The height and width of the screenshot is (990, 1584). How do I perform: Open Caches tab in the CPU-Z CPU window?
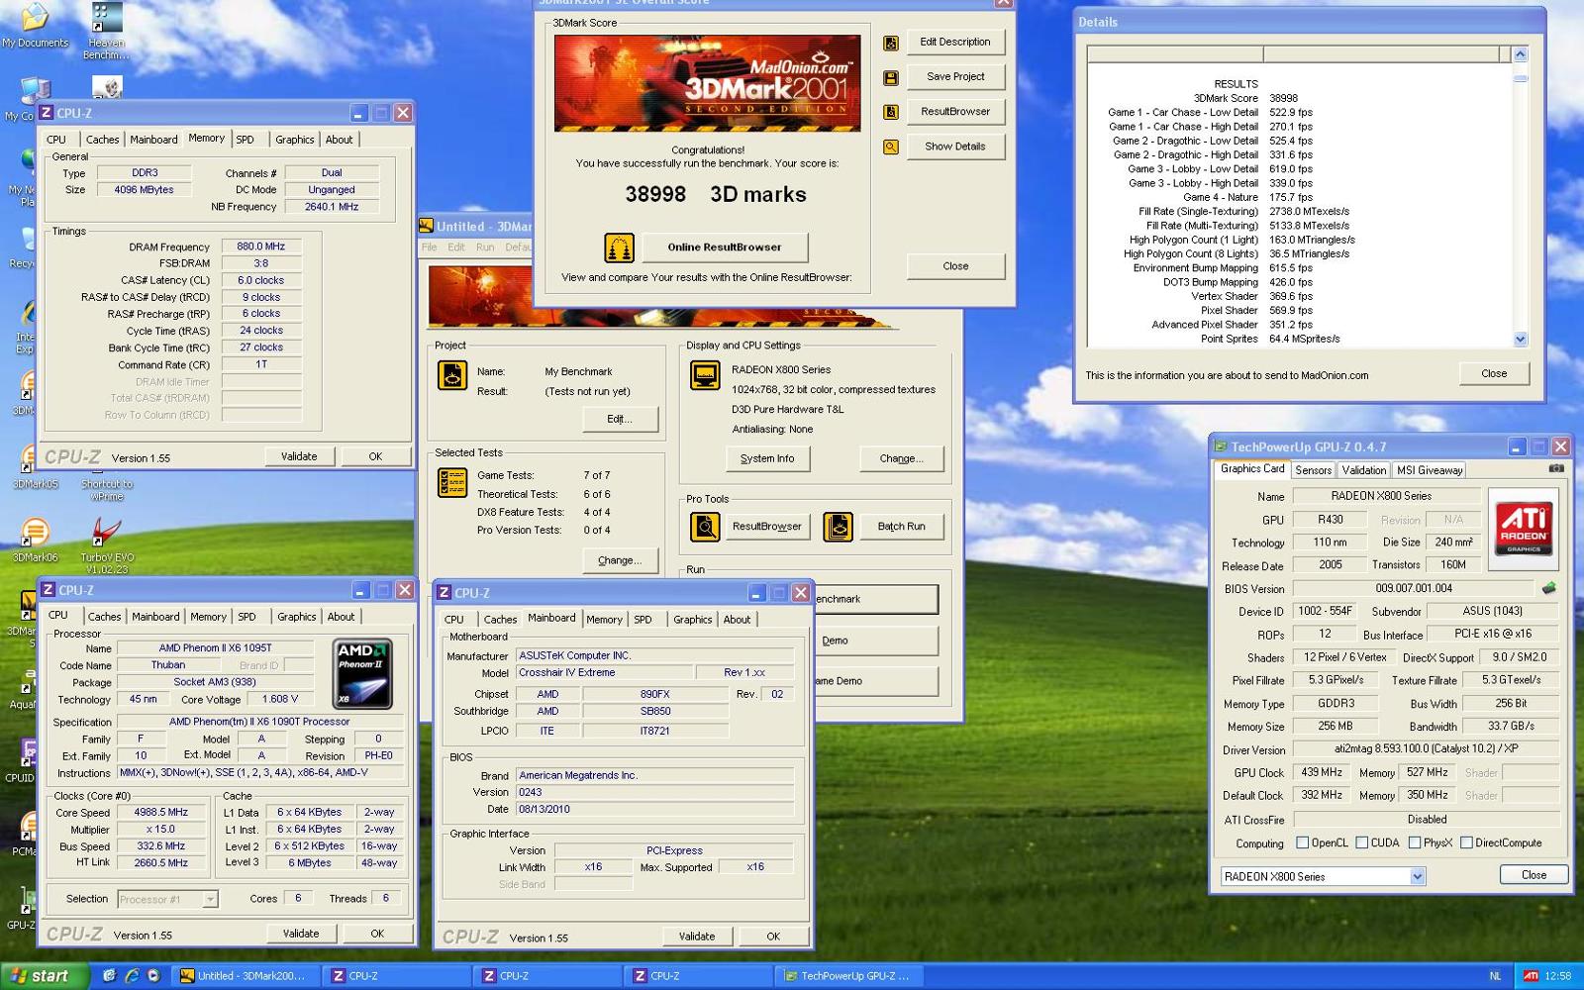pyautogui.click(x=104, y=617)
